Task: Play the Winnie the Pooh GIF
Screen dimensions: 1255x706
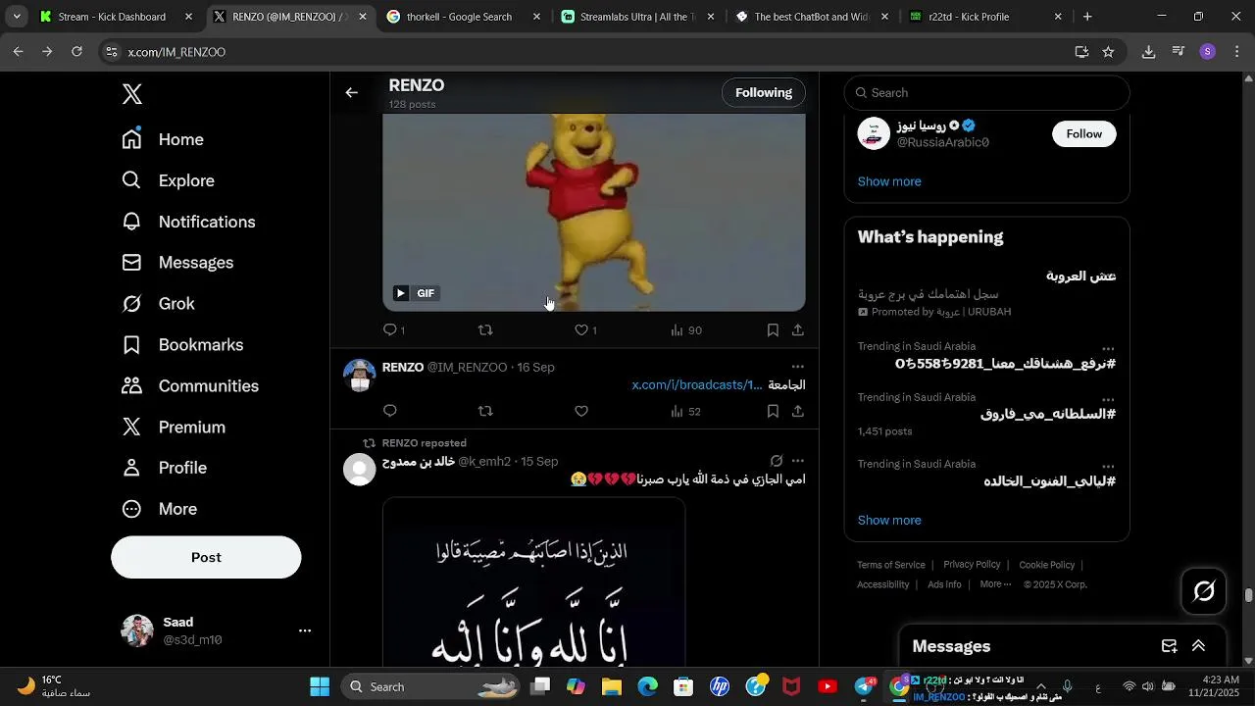Action: click(400, 293)
